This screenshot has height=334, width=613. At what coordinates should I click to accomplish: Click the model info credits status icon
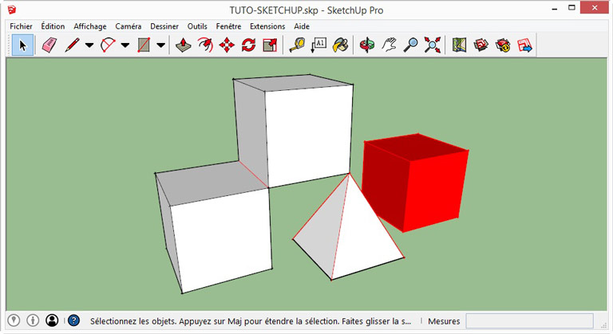pyautogui.click(x=33, y=320)
